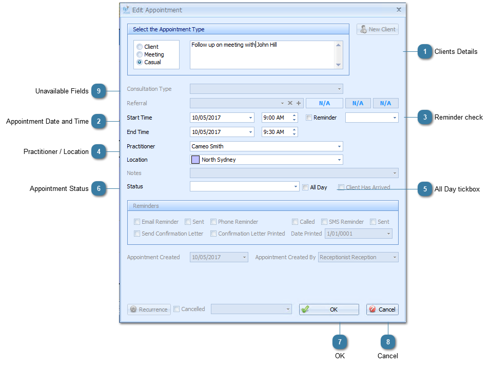Screen dimensions: 491x368
Task: Click the North Sydney location color swatch
Action: coord(195,160)
